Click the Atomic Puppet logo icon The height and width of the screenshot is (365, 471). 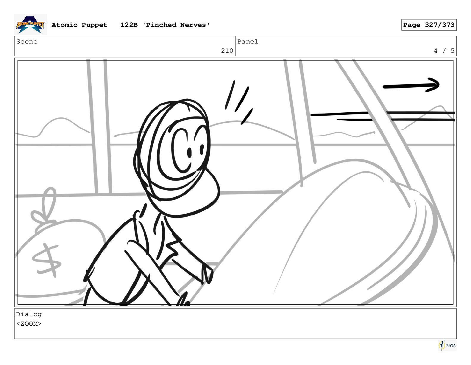31,25
